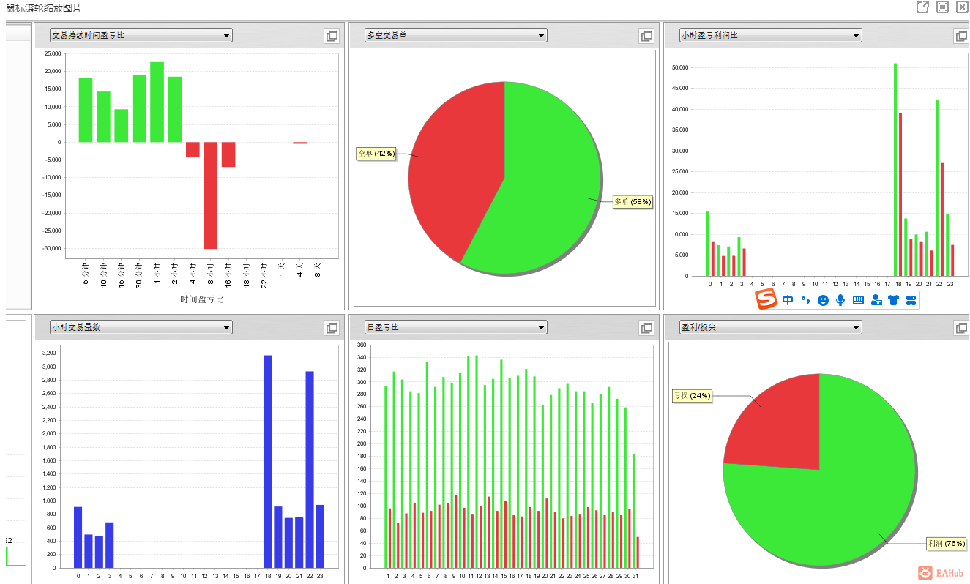This screenshot has height=584, width=970.
Task: Click the 时间盈亏比 axis title
Action: [202, 299]
